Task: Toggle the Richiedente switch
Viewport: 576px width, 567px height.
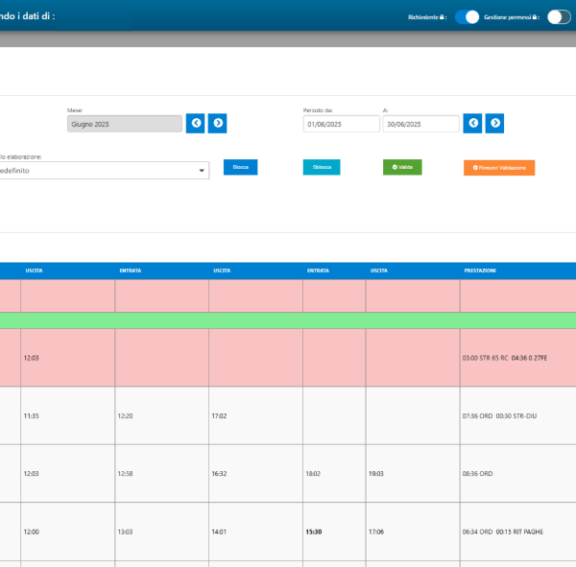Action: pyautogui.click(x=467, y=17)
